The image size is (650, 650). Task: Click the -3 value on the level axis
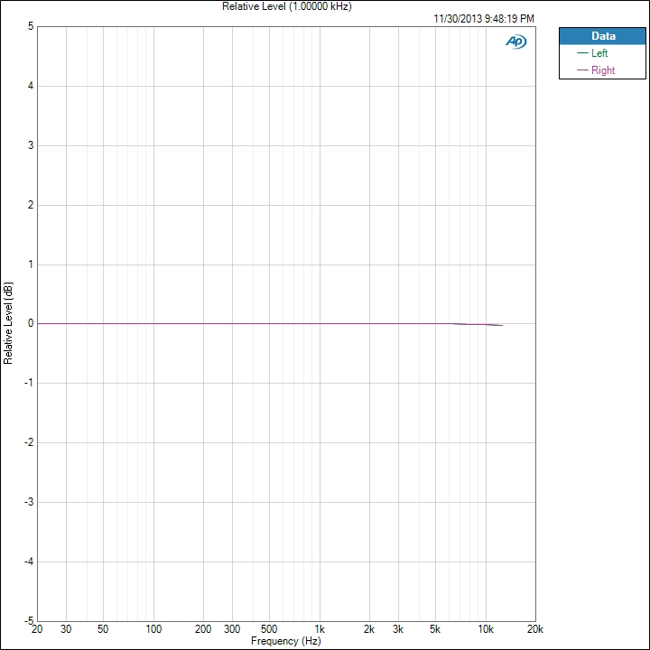point(29,502)
